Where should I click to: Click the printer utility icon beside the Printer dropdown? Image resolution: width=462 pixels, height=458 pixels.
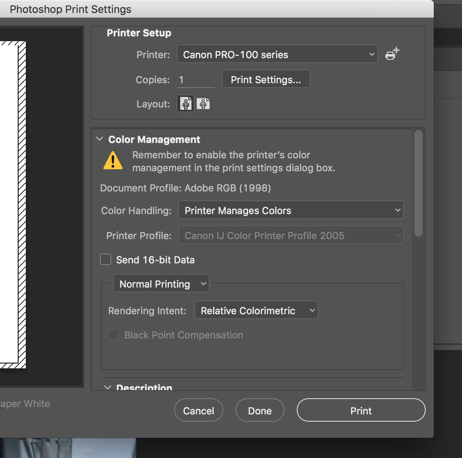[x=391, y=54]
